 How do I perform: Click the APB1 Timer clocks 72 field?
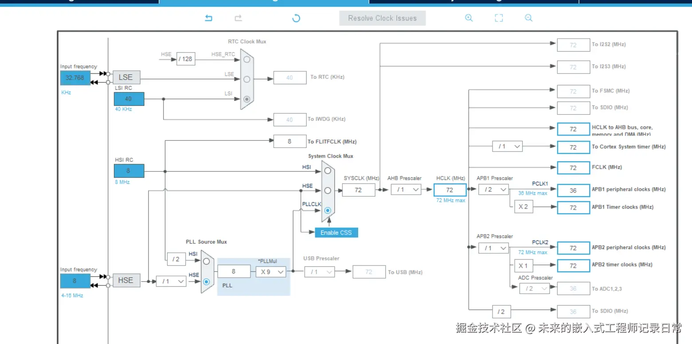point(574,208)
